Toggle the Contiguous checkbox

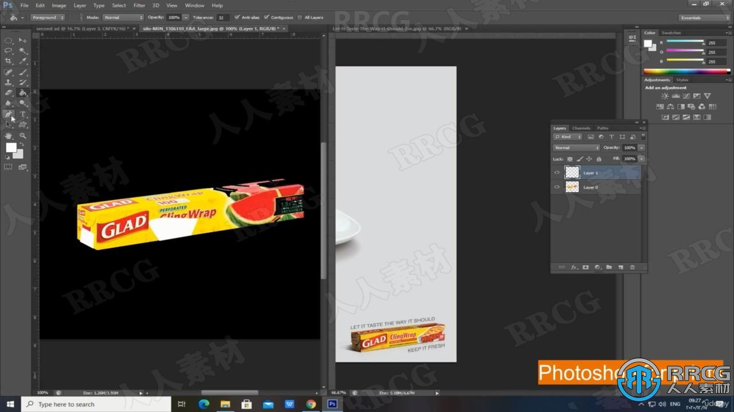click(267, 17)
